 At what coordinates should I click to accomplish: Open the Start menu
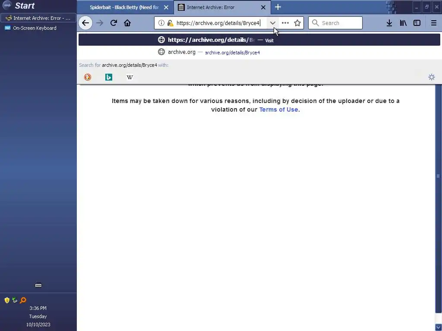19,5
